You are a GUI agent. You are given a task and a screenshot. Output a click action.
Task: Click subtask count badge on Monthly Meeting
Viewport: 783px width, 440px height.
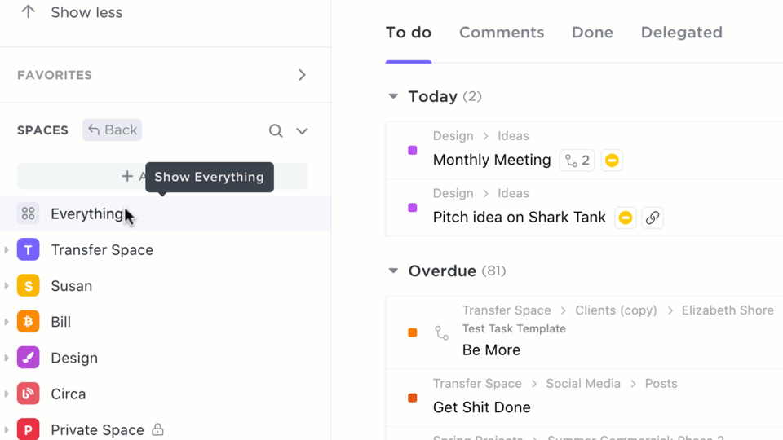[577, 161]
